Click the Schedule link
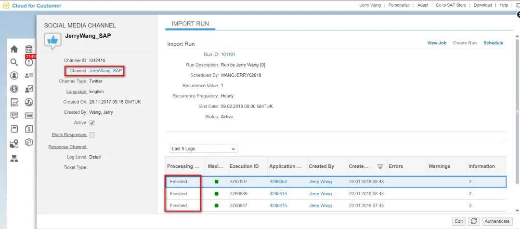This screenshot has width=520, height=229. [x=493, y=43]
